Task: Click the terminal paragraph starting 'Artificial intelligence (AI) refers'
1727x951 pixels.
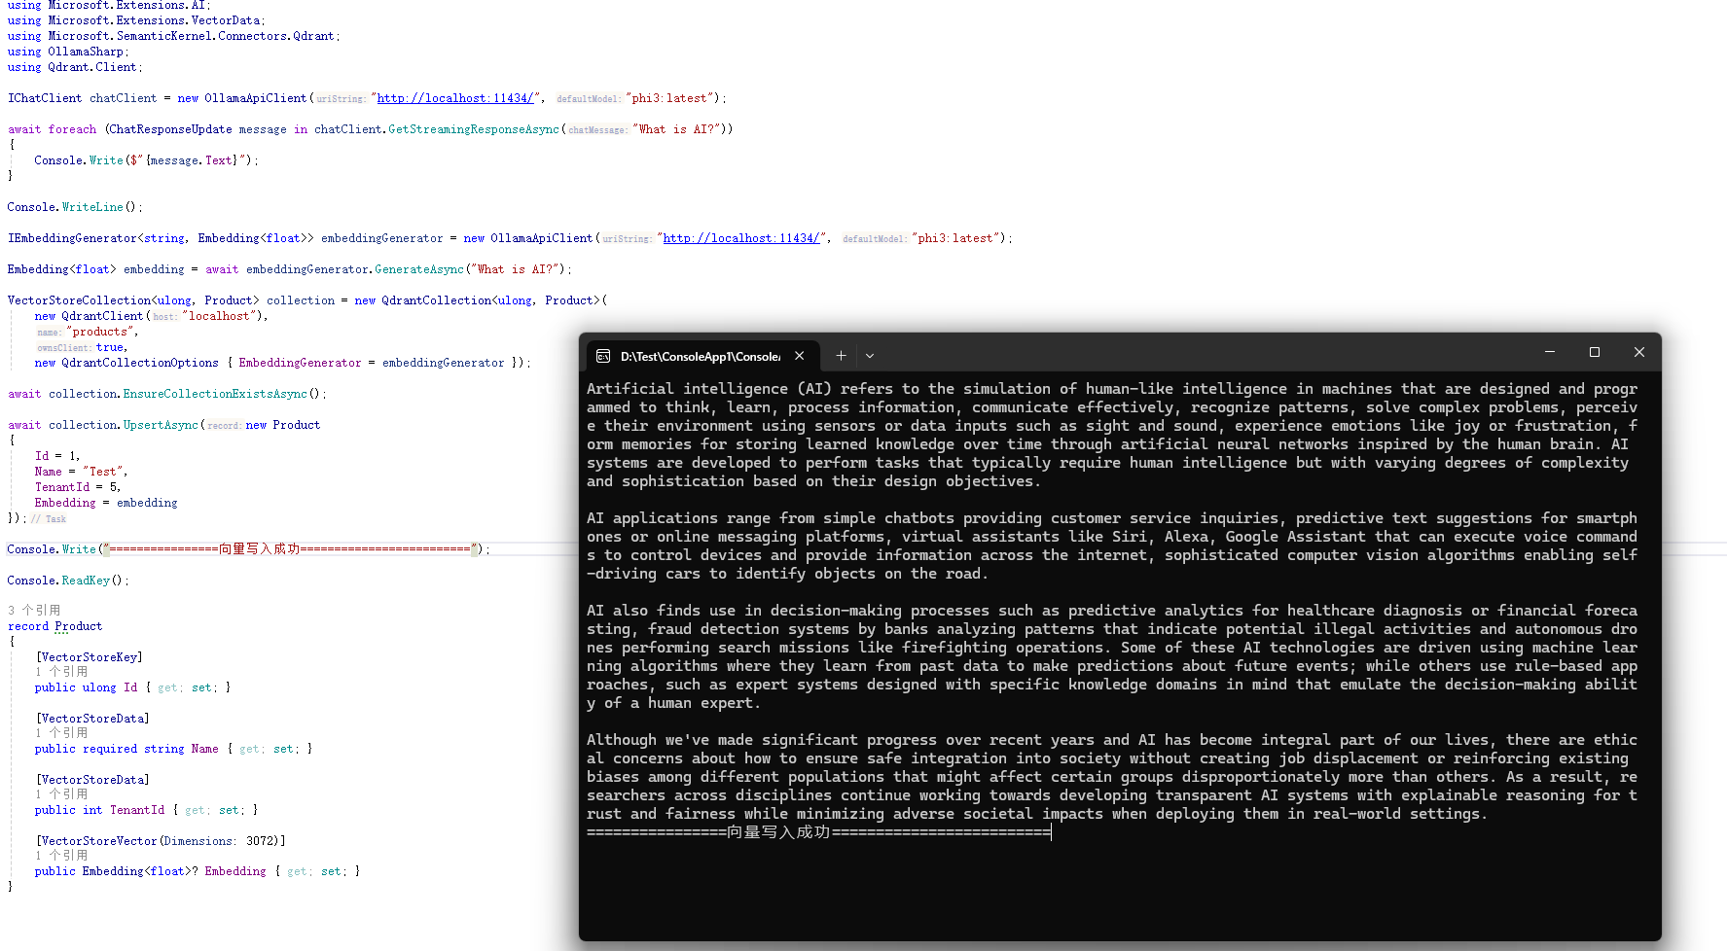Action: [x=1112, y=435]
